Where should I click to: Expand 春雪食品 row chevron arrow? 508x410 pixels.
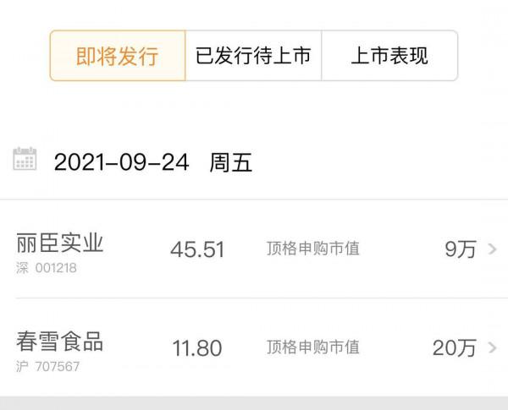[x=493, y=347]
